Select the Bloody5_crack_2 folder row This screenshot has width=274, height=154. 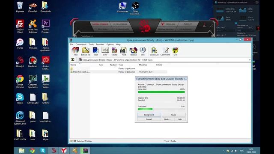coord(119,72)
